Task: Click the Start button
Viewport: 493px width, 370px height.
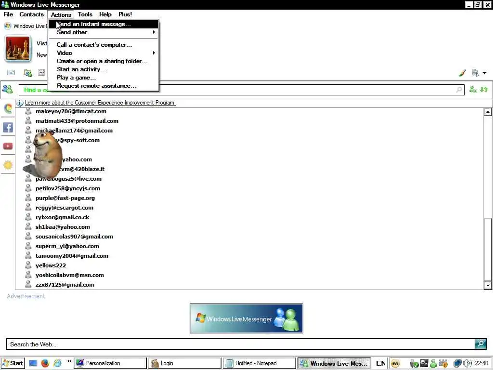Action: [x=13, y=363]
